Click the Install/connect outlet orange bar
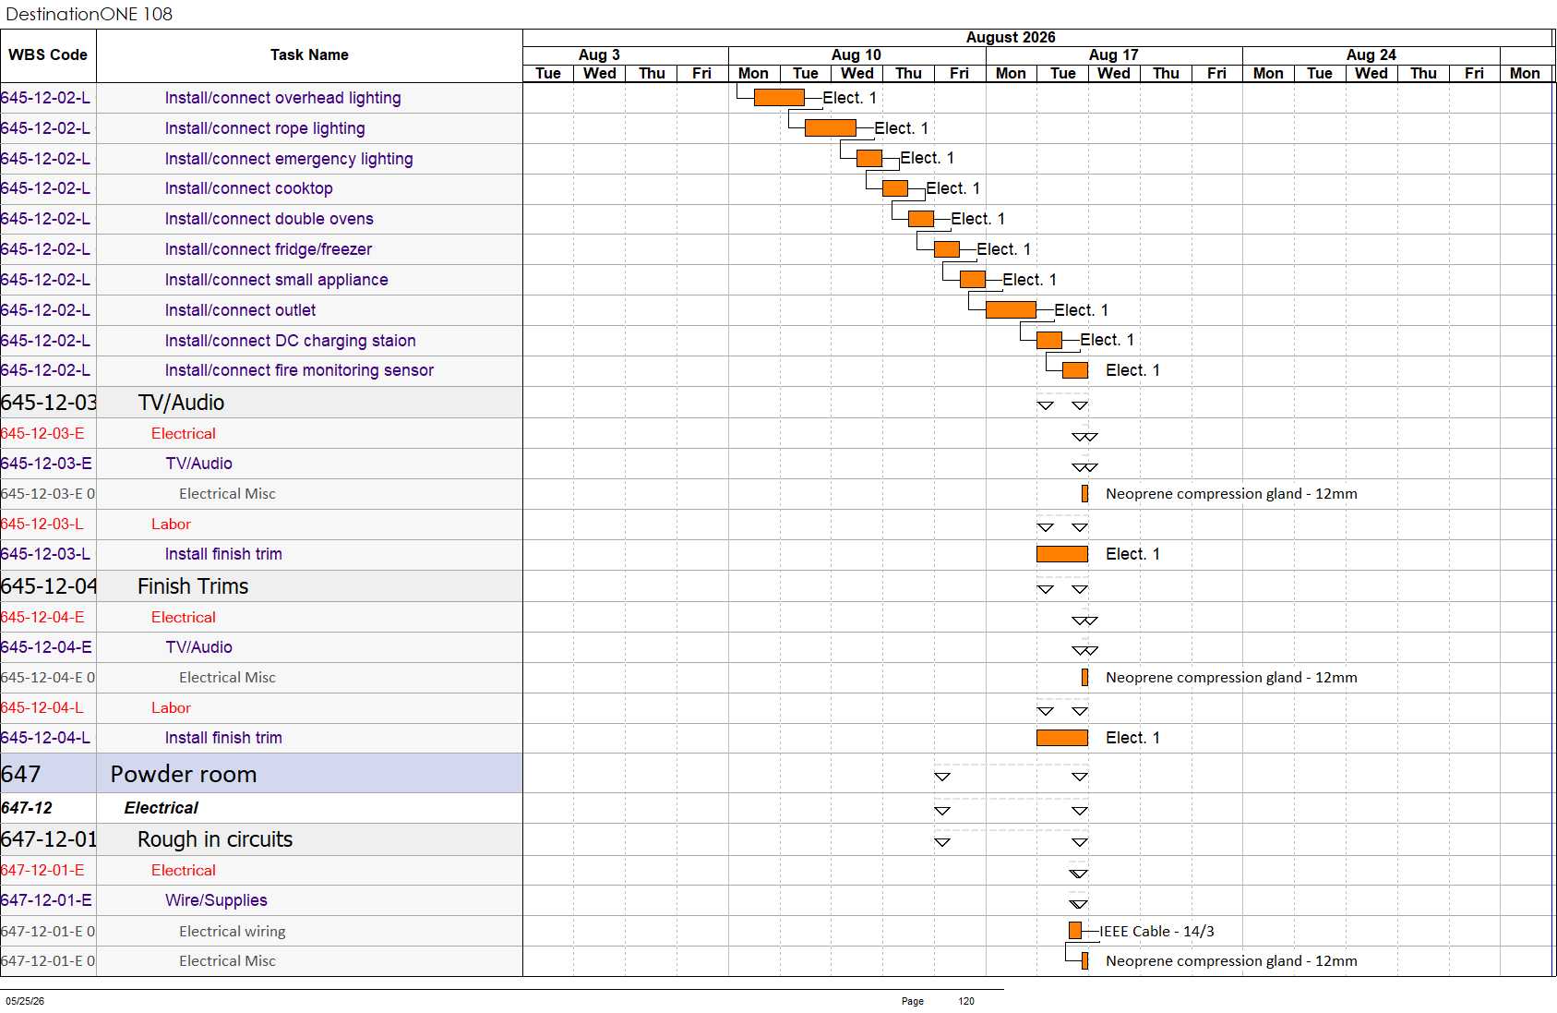The image size is (1557, 1013). [1011, 310]
